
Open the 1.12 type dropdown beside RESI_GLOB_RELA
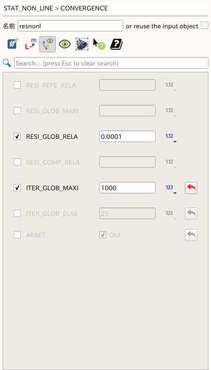(x=171, y=137)
